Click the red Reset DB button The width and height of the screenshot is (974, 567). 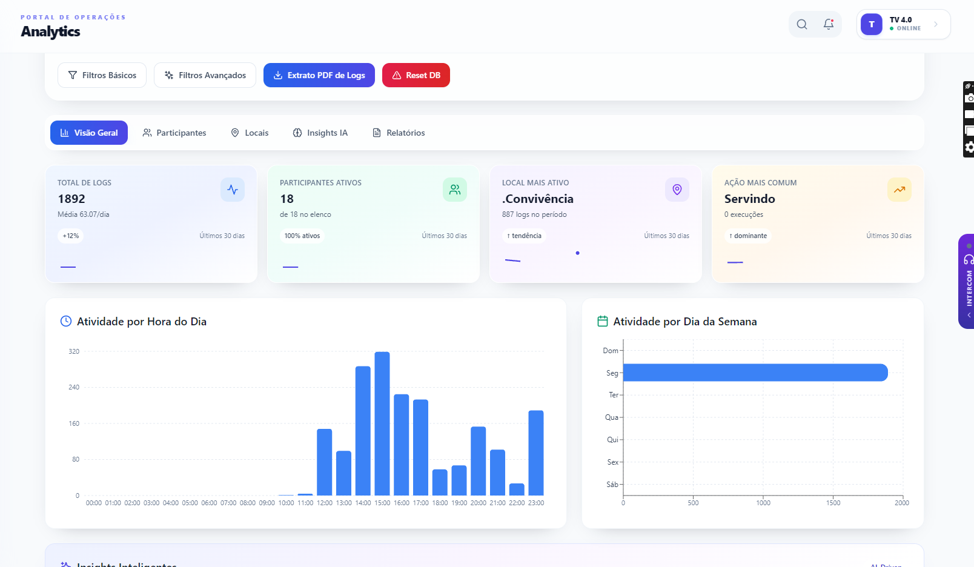point(416,75)
